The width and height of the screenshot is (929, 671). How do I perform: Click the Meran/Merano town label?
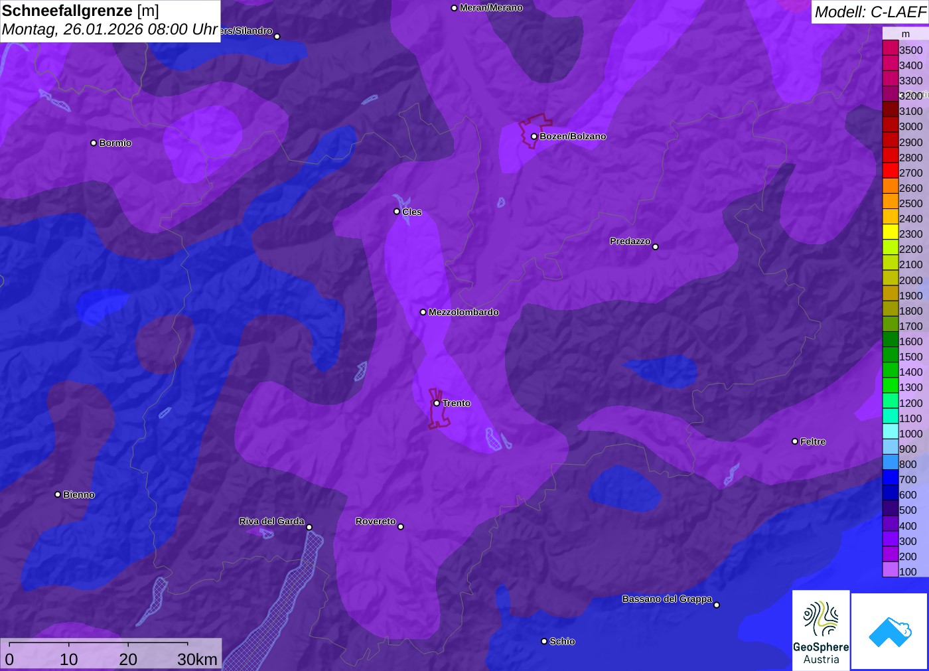pos(491,8)
